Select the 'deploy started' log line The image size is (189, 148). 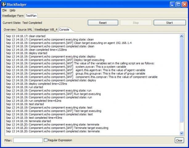coord(27,53)
